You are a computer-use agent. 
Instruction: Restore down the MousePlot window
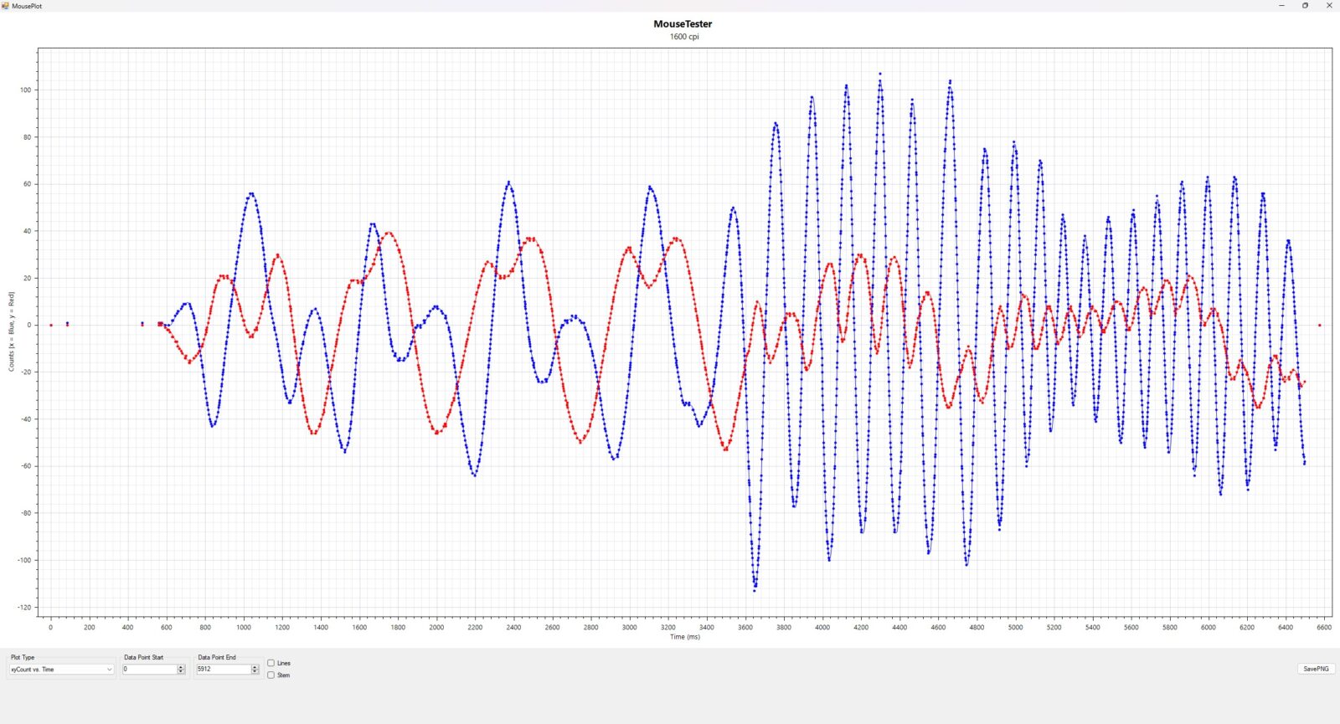point(1305,6)
